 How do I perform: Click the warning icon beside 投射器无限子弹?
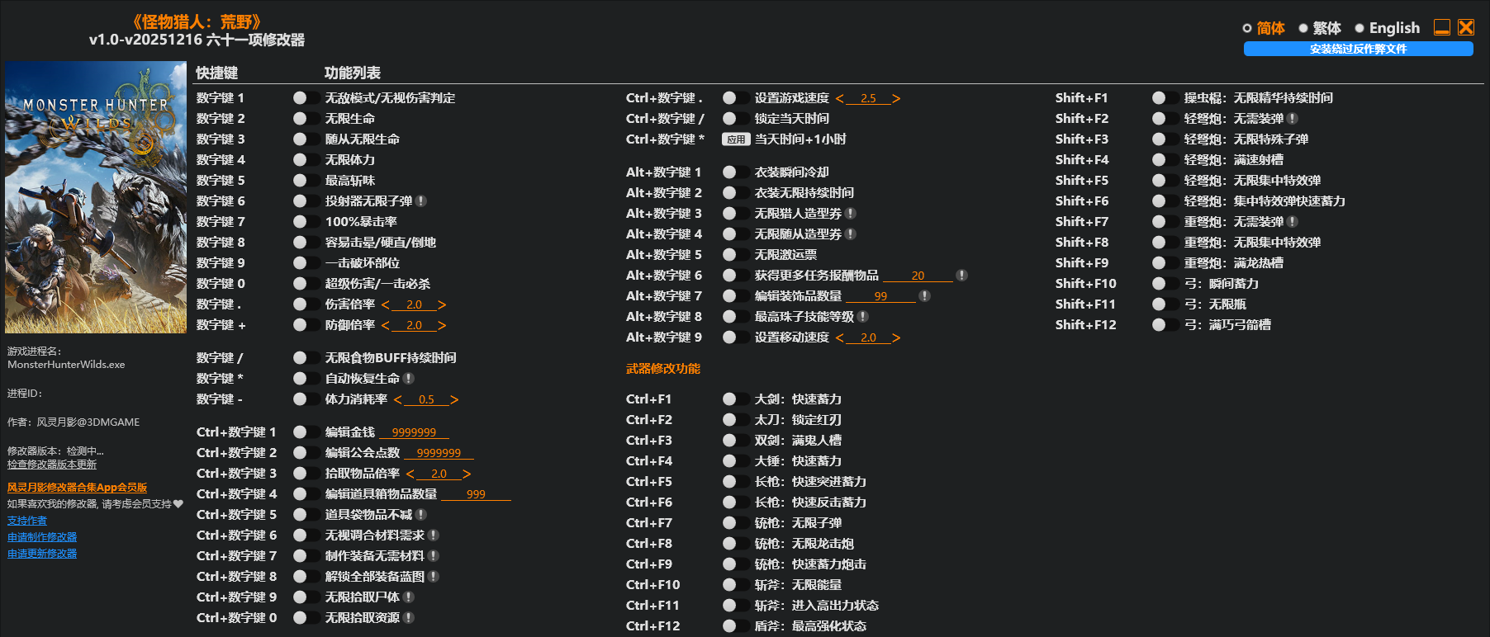[421, 201]
